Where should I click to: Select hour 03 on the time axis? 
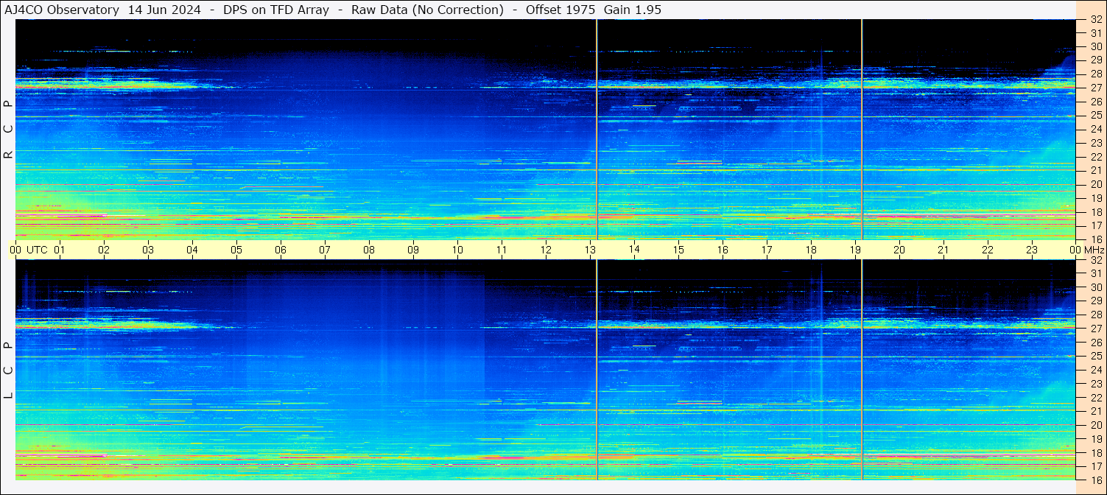[148, 250]
